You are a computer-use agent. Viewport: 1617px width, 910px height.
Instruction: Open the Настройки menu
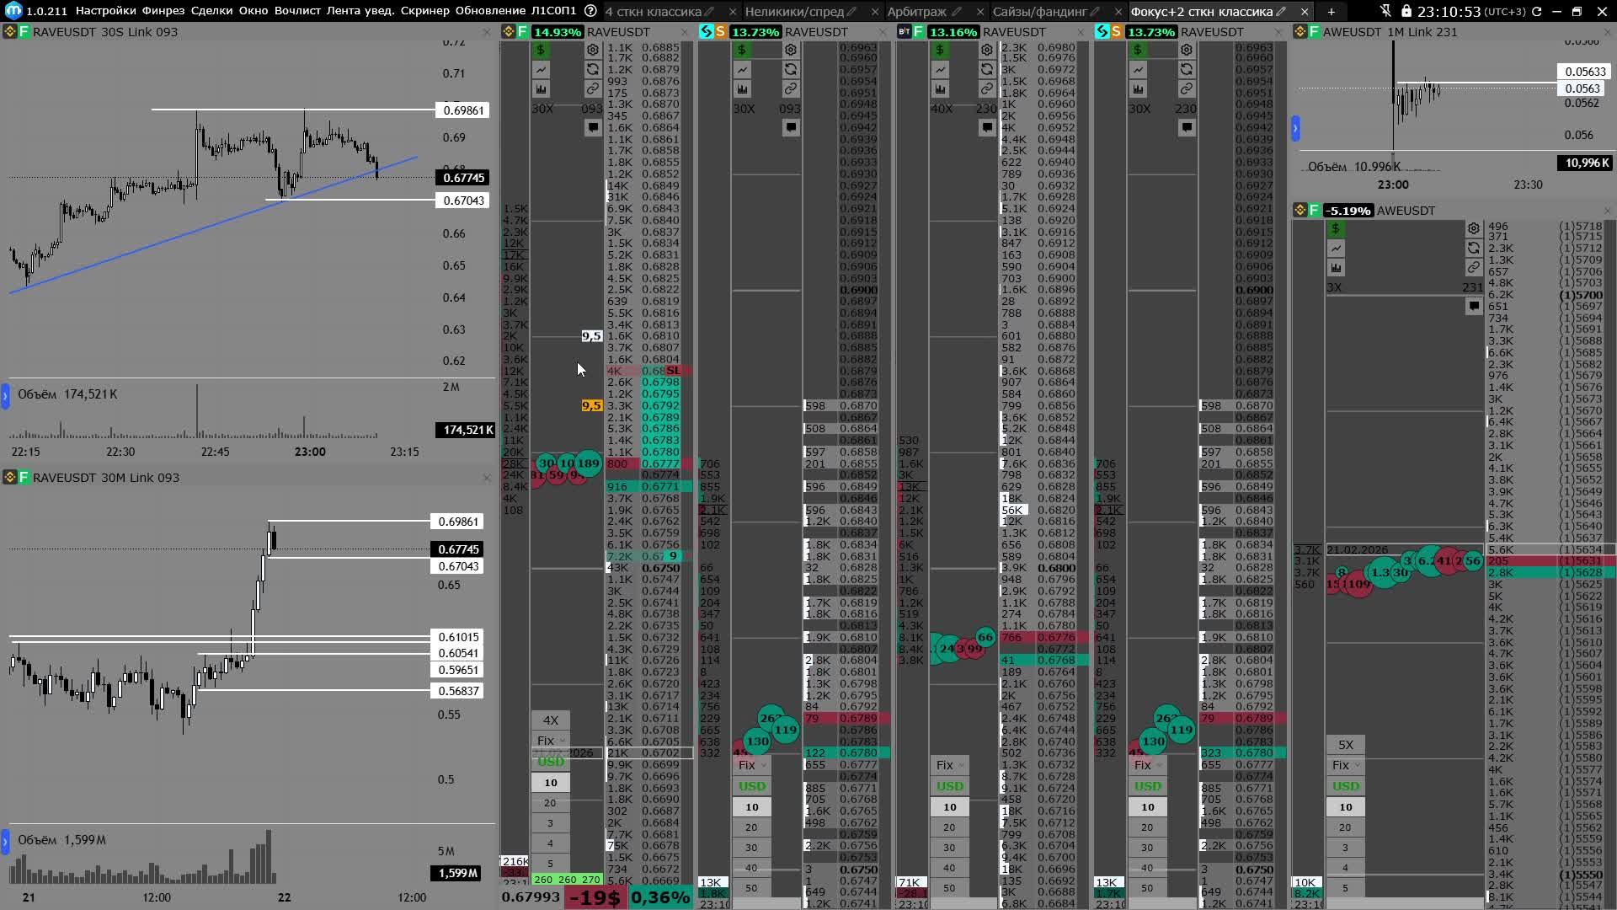(105, 11)
